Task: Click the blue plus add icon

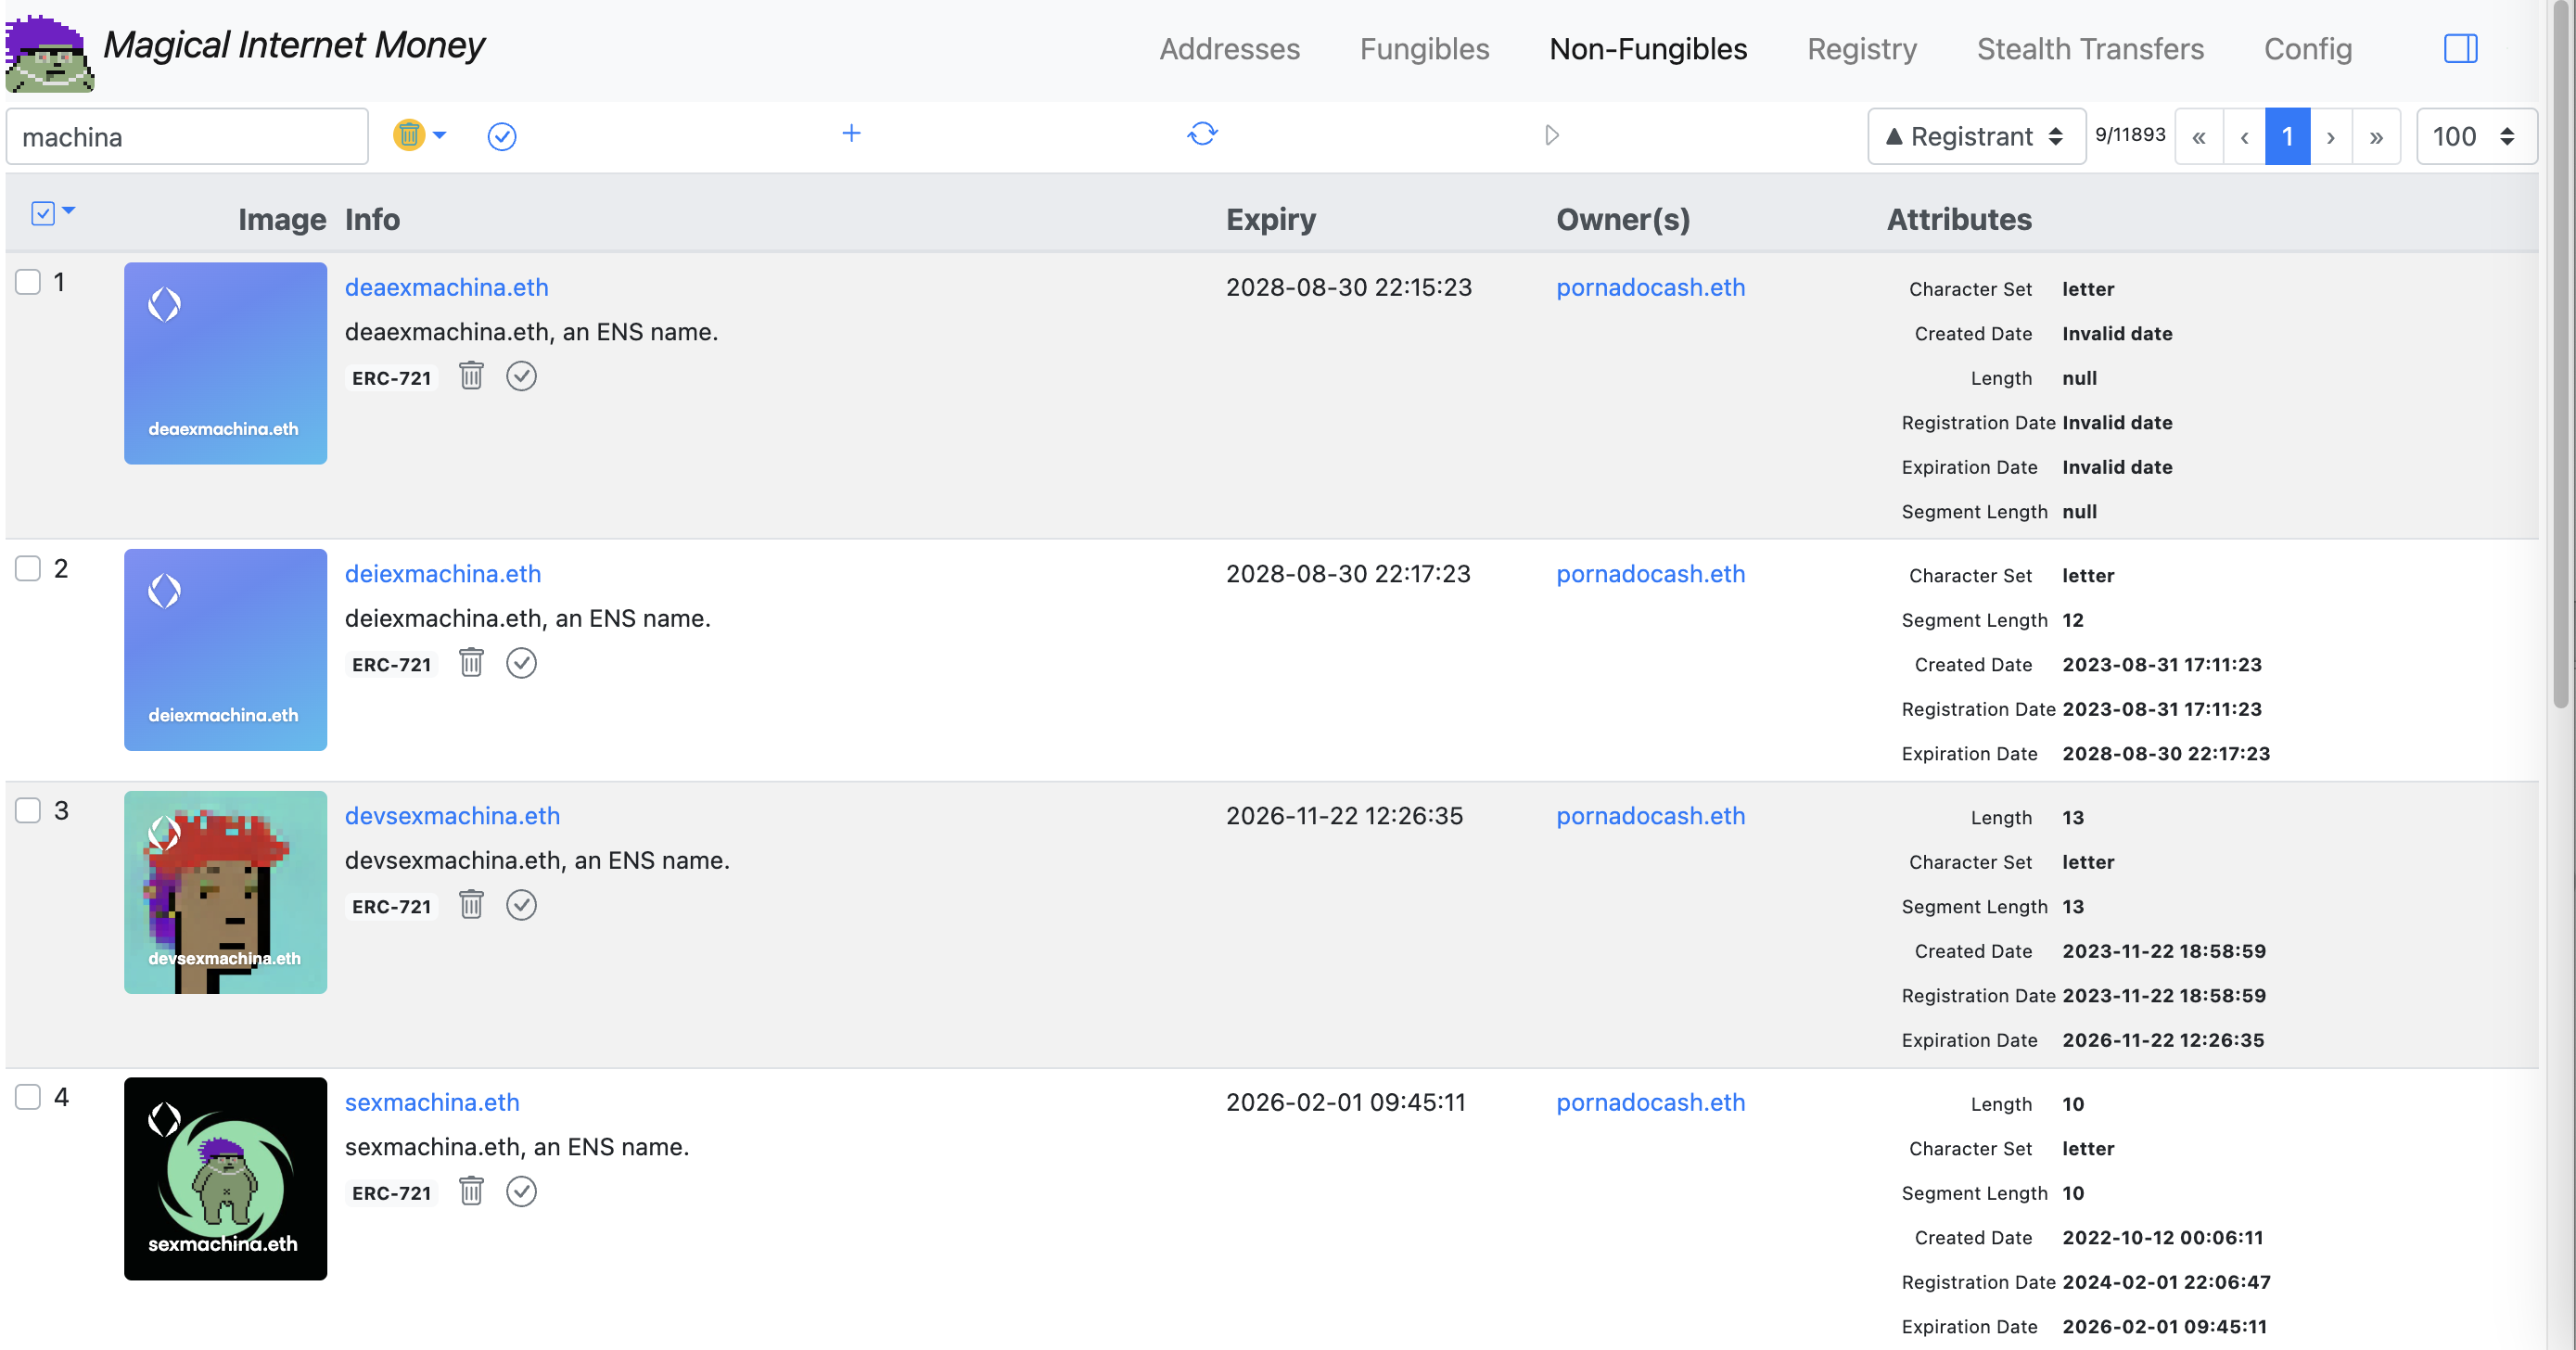Action: [x=851, y=134]
